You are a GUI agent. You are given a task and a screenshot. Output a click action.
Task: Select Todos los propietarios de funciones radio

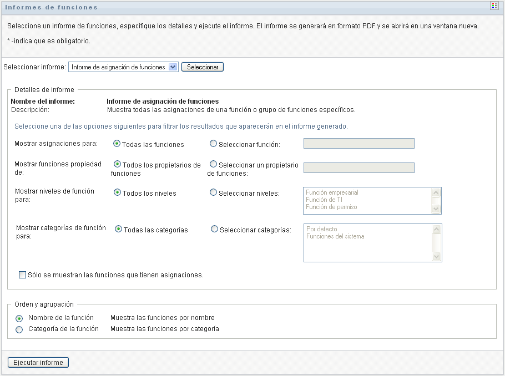pos(117,164)
